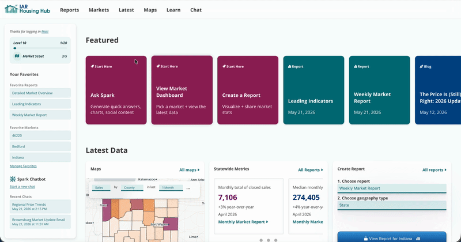Click the closed sales value 7,106

(228, 197)
